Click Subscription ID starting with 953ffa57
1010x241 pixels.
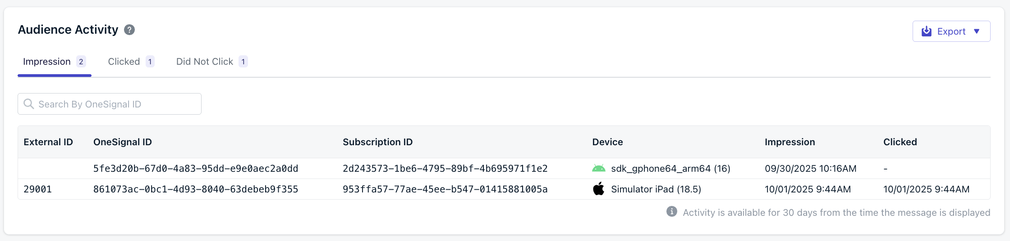(x=445, y=189)
